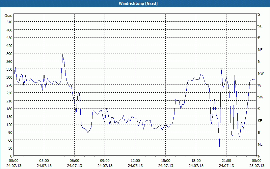Select the 240 degree value
Screen dimensions: 270x169
click(x=9, y=93)
